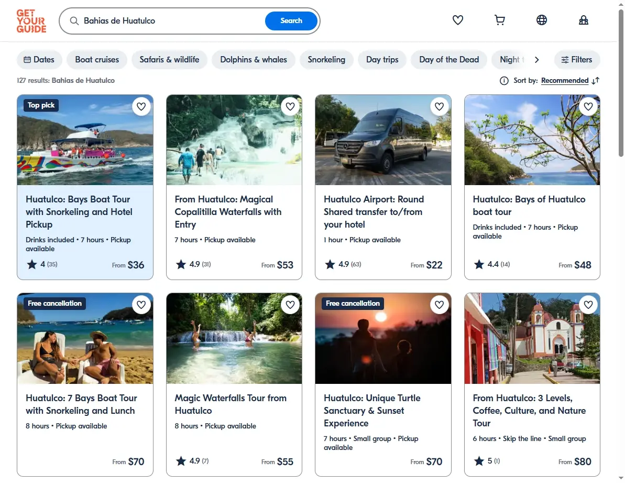Click the From $80 price
Viewport: 625px width, 483px height.
pyautogui.click(x=575, y=461)
